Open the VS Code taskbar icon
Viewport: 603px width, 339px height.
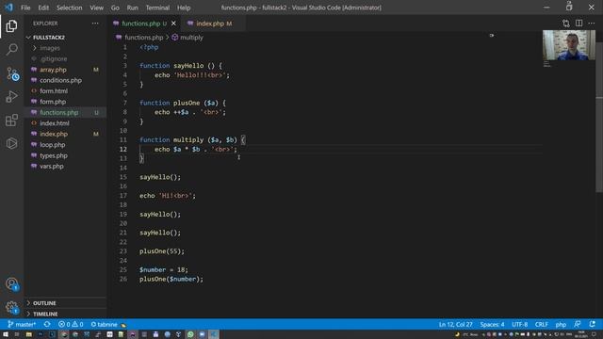[x=214, y=334]
